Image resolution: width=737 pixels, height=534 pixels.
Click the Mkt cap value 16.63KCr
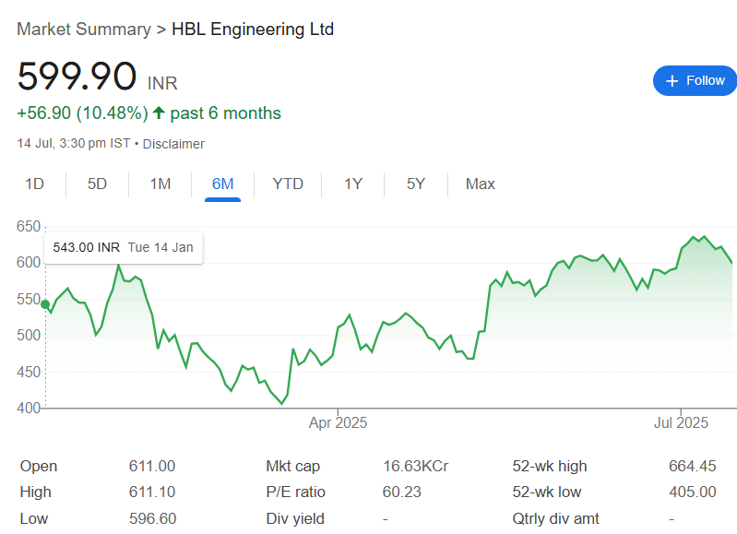click(415, 467)
